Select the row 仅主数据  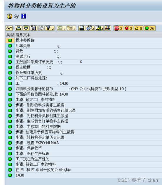click(84, 67)
